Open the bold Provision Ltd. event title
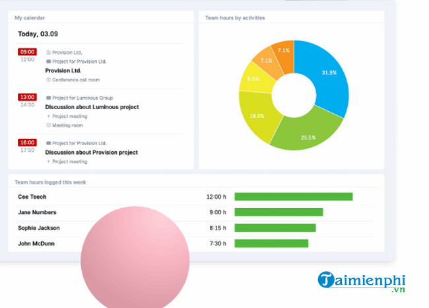 coord(63,70)
